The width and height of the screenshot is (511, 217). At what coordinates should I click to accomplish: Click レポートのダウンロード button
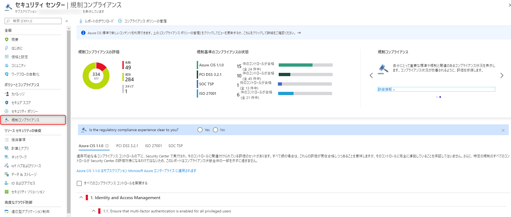point(96,21)
